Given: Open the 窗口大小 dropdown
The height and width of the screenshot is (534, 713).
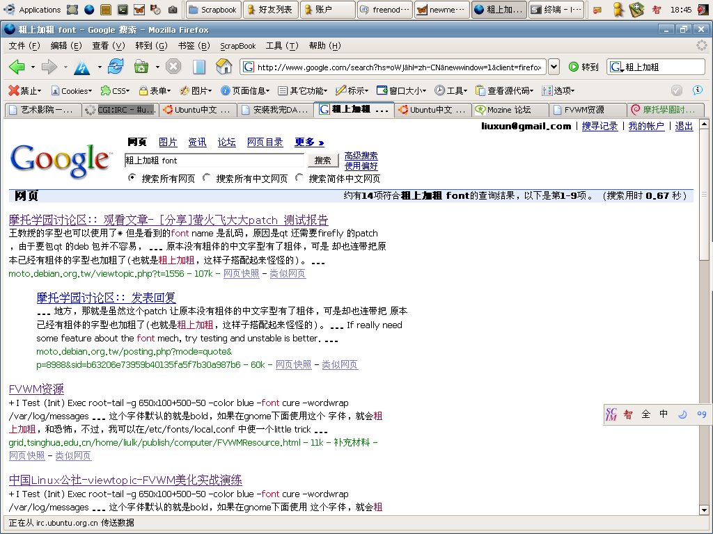Looking at the screenshot, I should pos(402,91).
